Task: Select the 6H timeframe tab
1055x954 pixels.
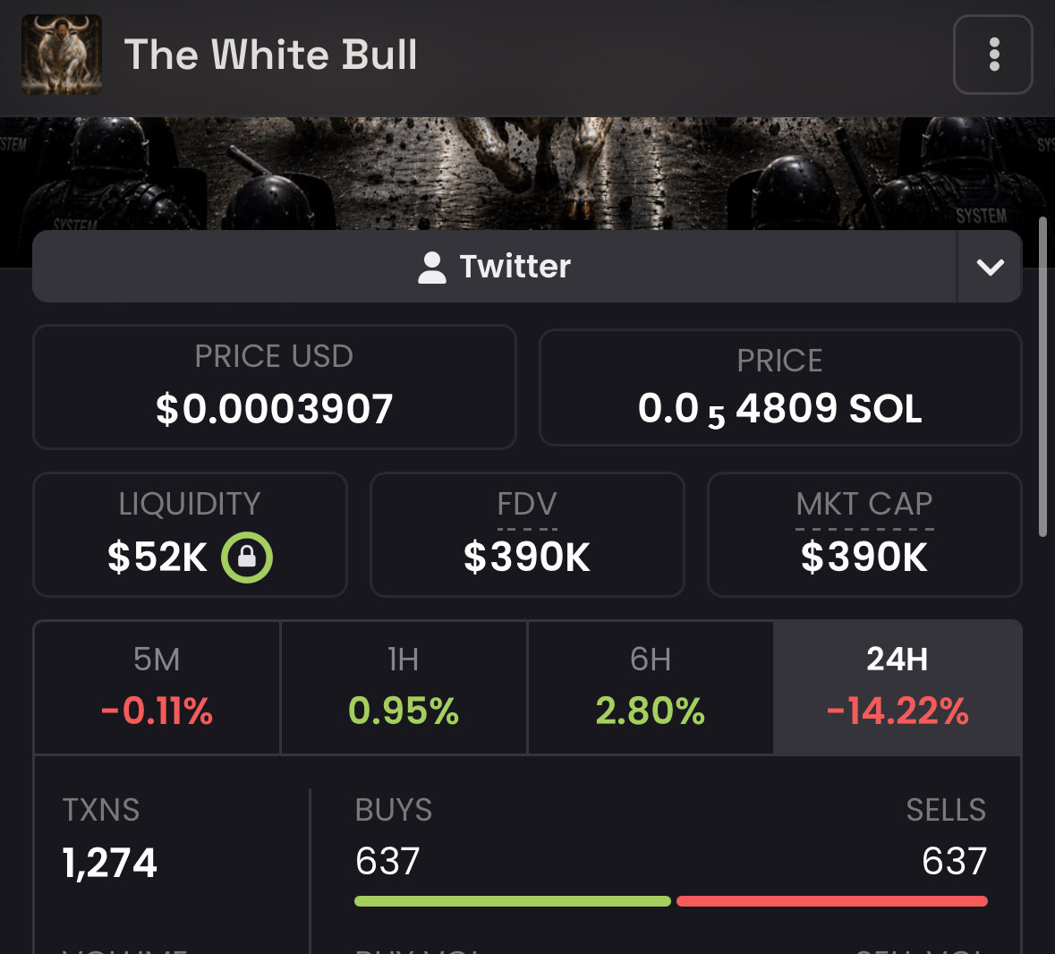Action: click(651, 687)
